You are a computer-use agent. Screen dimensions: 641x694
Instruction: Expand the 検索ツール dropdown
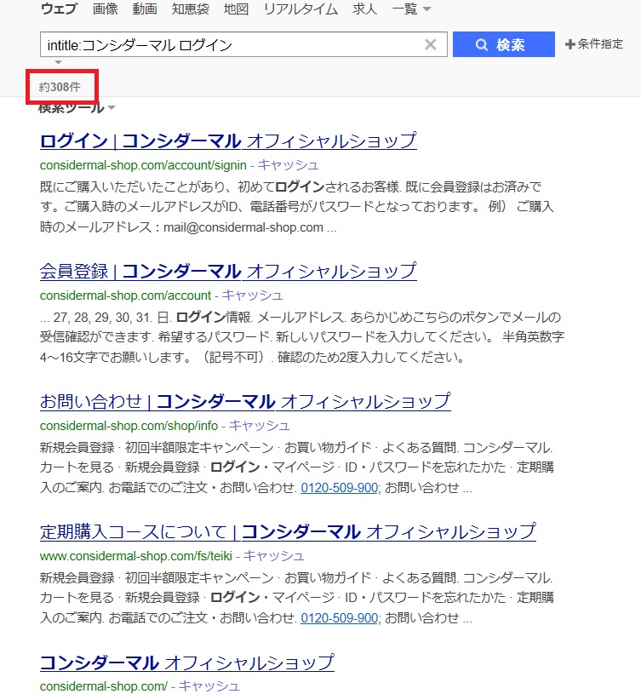coord(77,107)
